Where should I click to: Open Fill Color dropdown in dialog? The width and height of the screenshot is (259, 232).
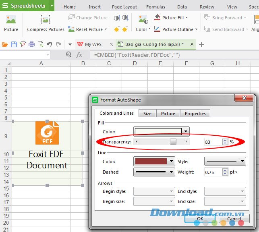pos(186,131)
